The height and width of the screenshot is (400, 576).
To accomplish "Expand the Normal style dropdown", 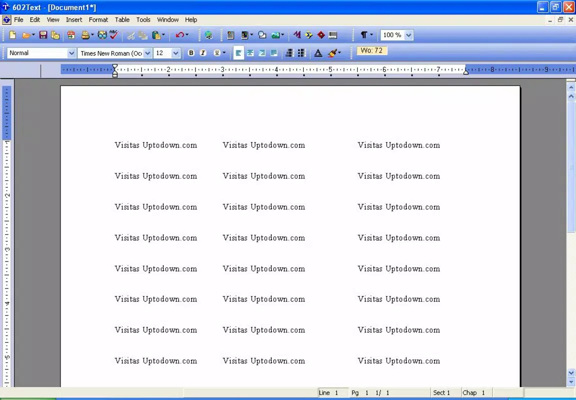I will pyautogui.click(x=72, y=53).
